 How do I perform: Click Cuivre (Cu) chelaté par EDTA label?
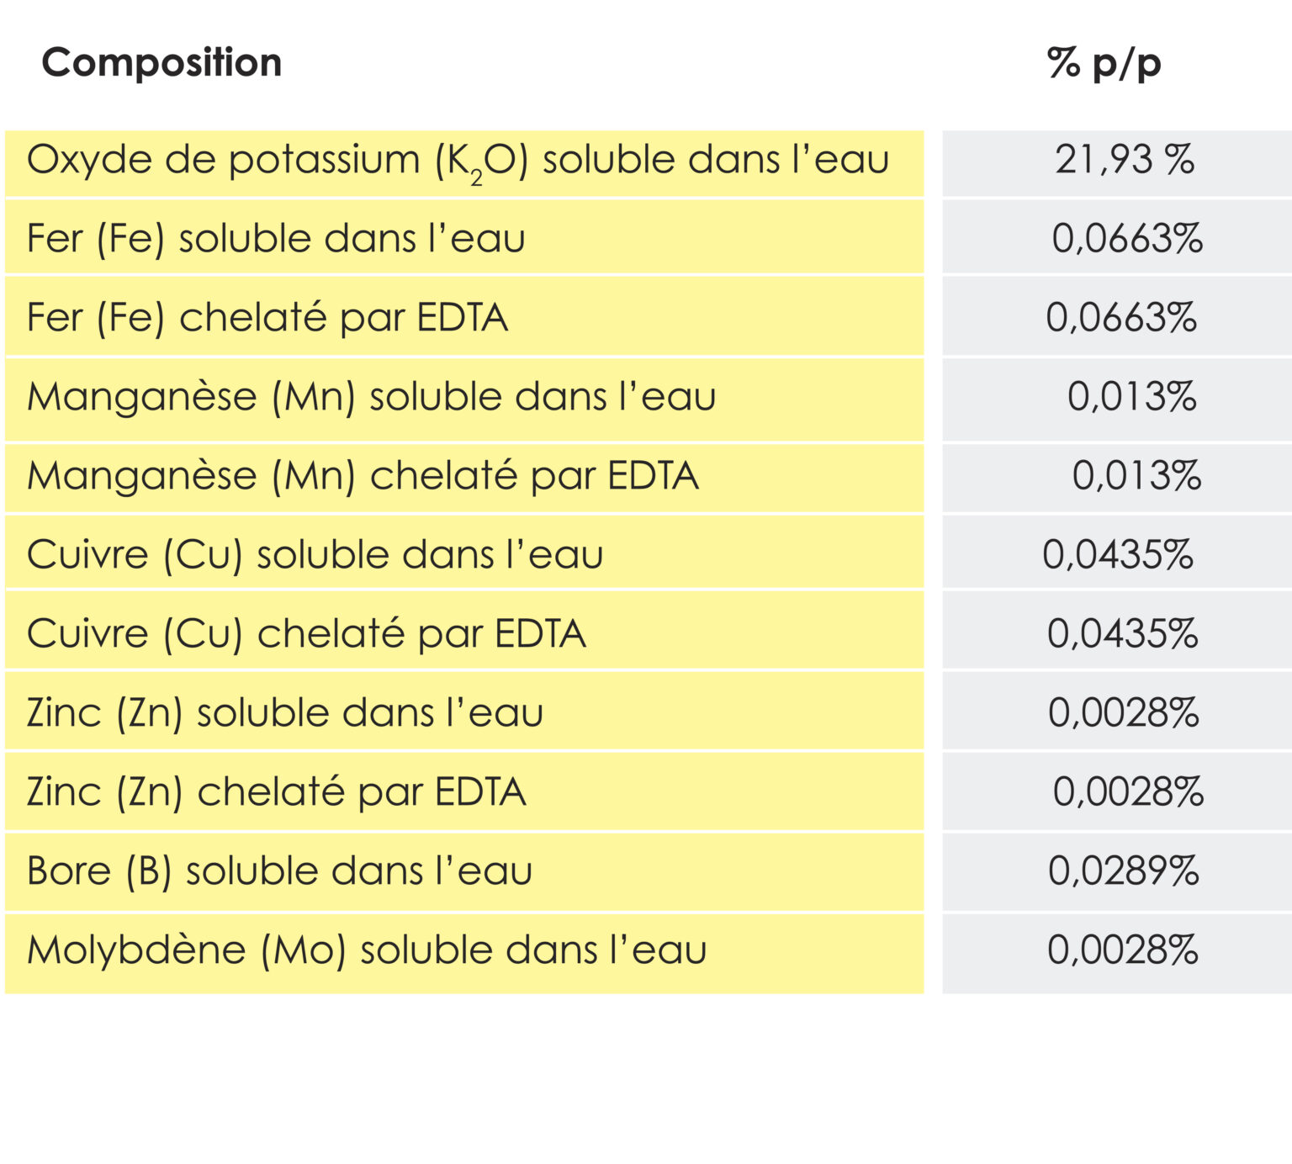(x=306, y=634)
